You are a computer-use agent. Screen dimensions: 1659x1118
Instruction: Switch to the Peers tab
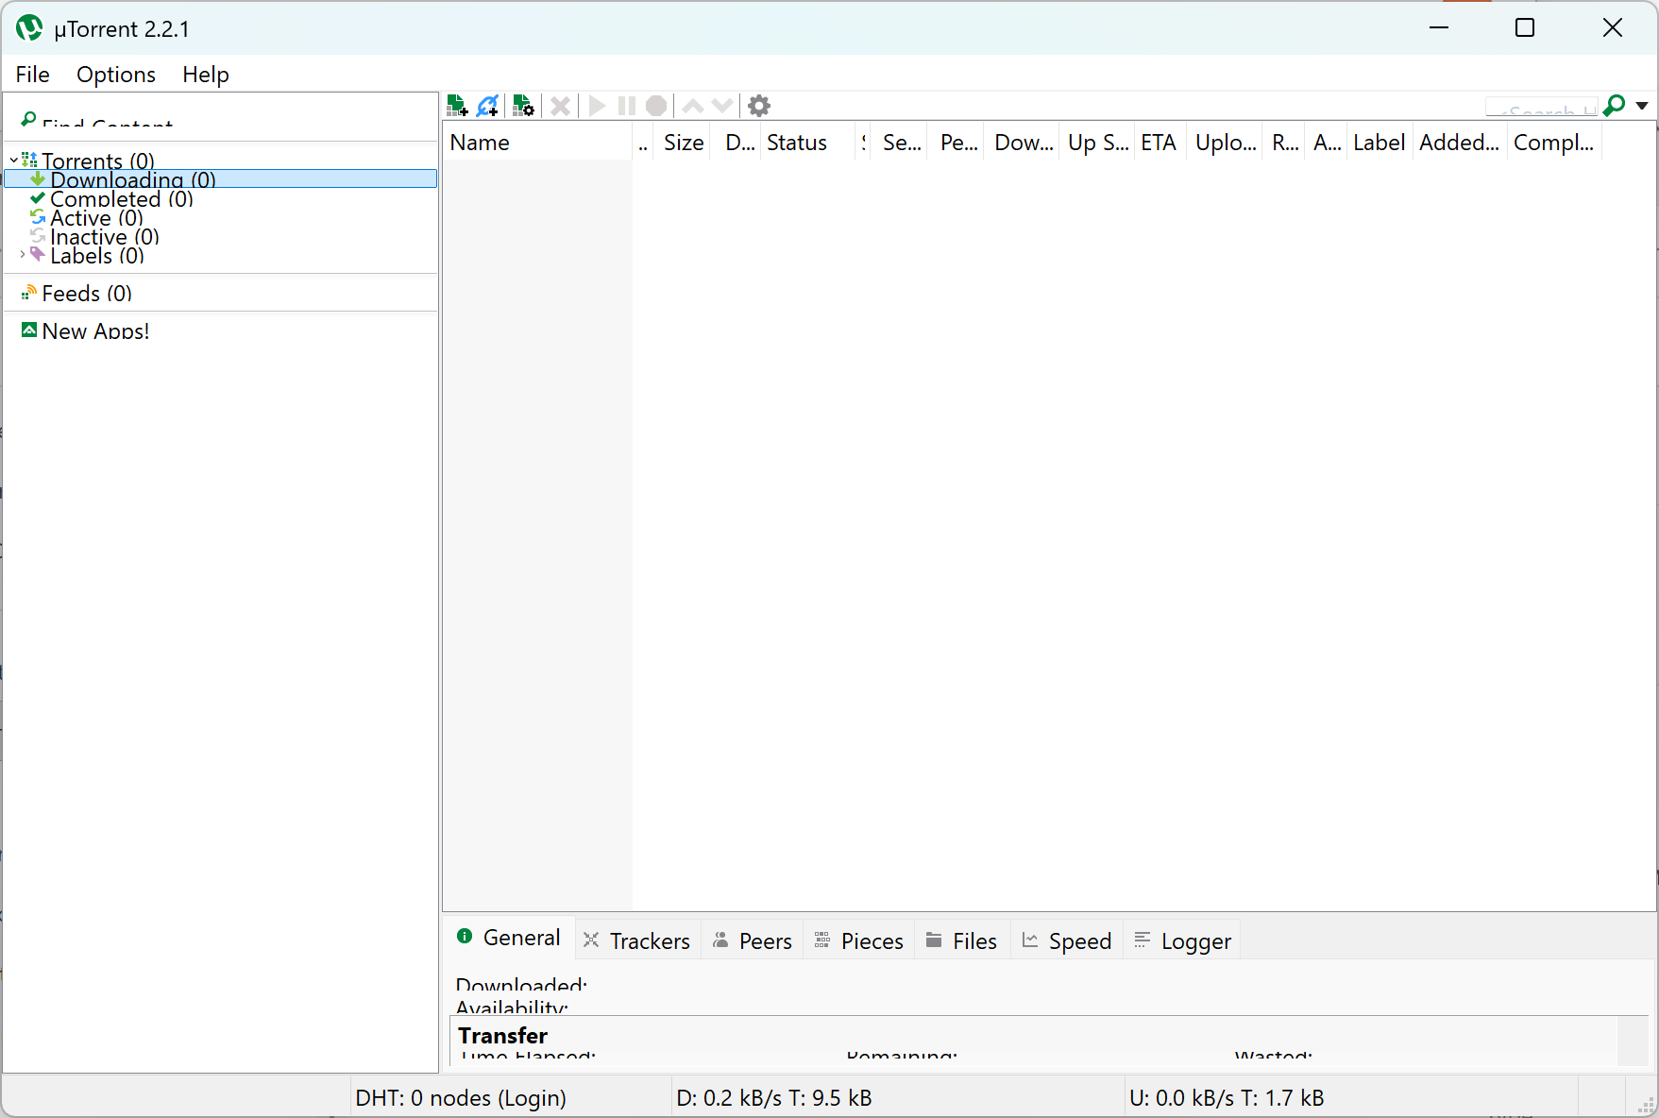click(753, 940)
